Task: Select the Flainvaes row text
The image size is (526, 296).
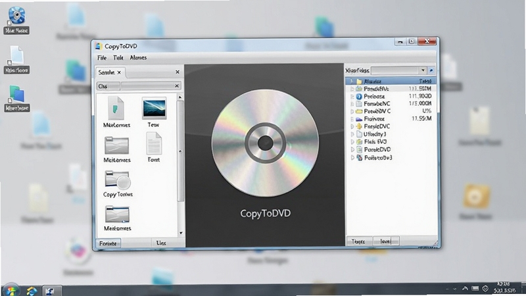Action: [x=374, y=119]
